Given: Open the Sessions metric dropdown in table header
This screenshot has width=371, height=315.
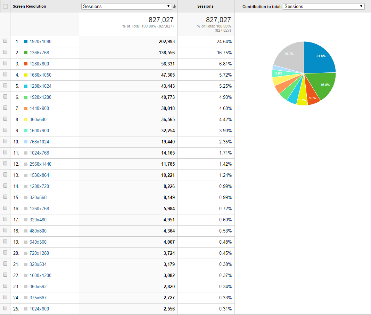Looking at the screenshot, I should click(x=126, y=6).
